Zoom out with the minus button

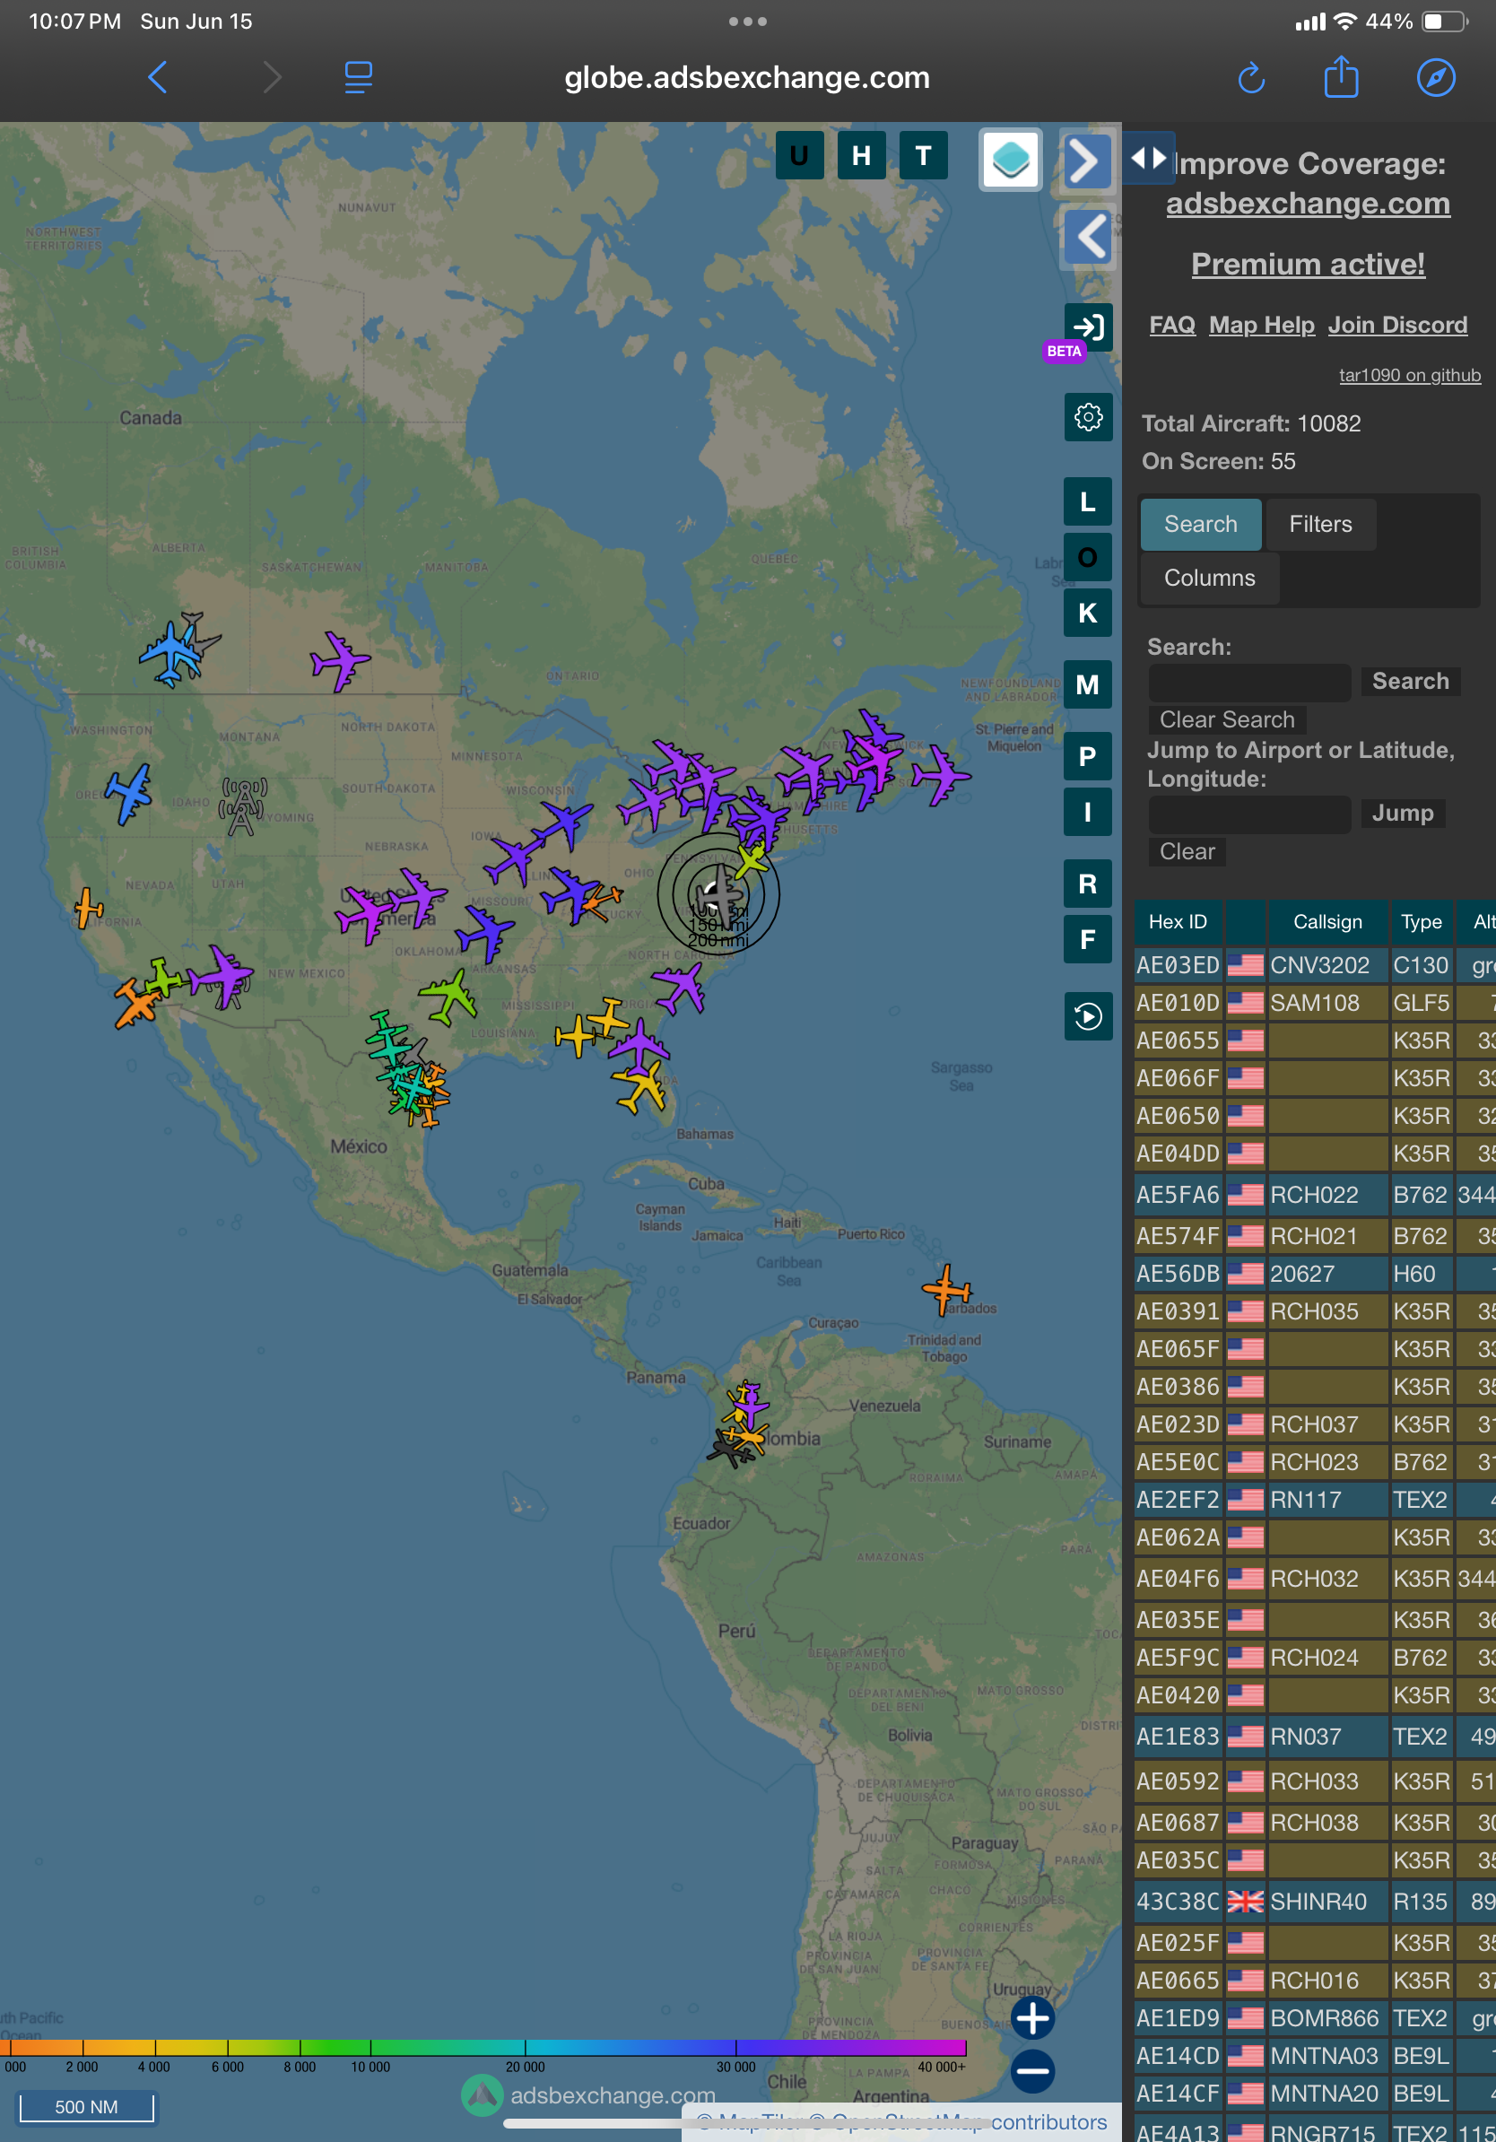1032,2072
